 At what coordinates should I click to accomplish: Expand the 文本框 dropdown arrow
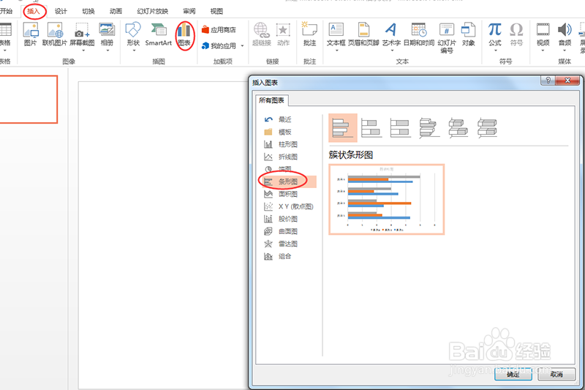[x=336, y=50]
